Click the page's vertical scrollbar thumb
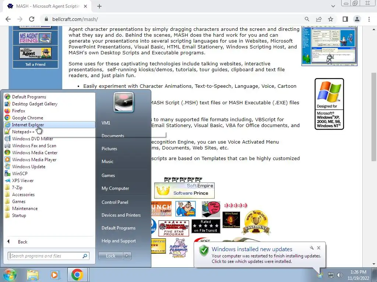377x282 pixels. tap(374, 117)
